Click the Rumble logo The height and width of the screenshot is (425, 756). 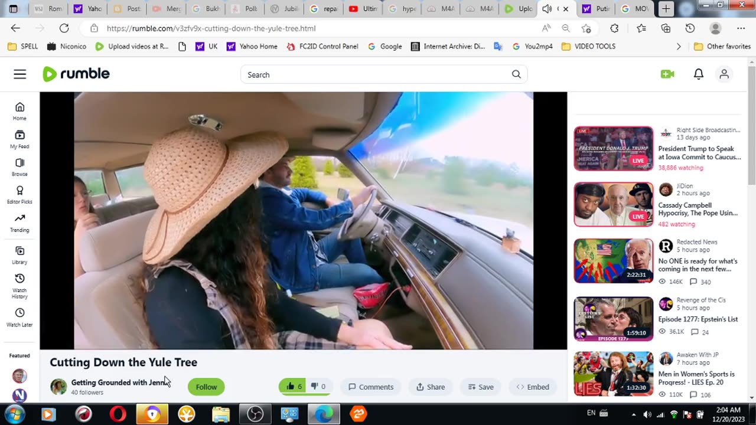76,74
